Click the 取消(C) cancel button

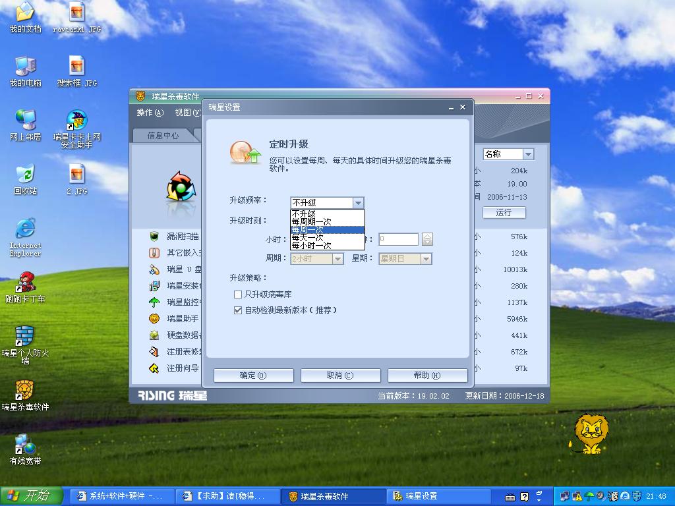341,375
